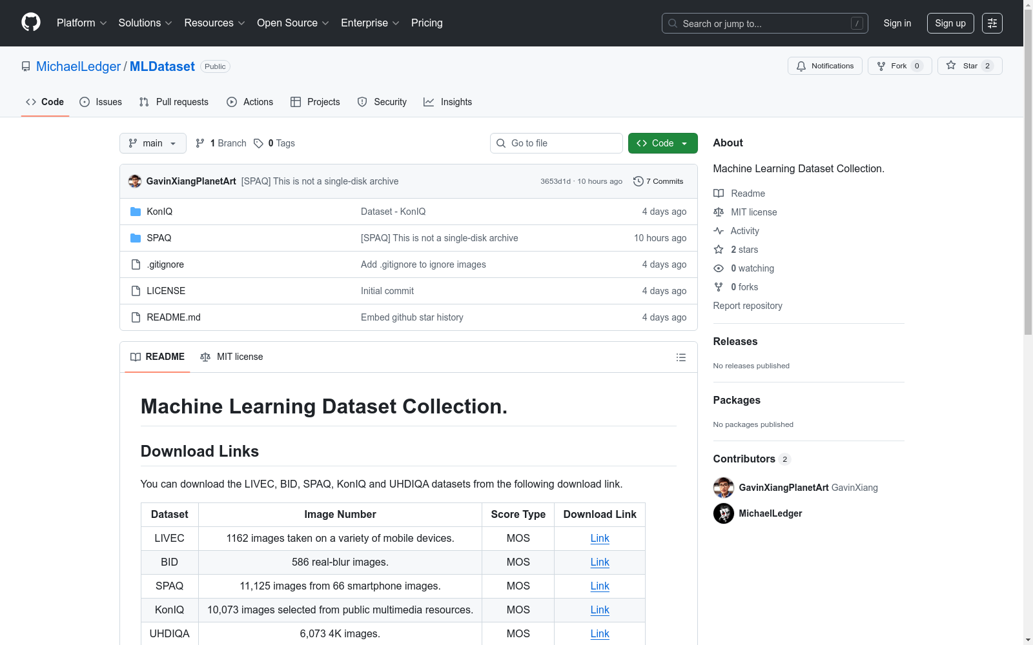Open the 'Initial commit' commit message
Image resolution: width=1033 pixels, height=645 pixels.
387,291
